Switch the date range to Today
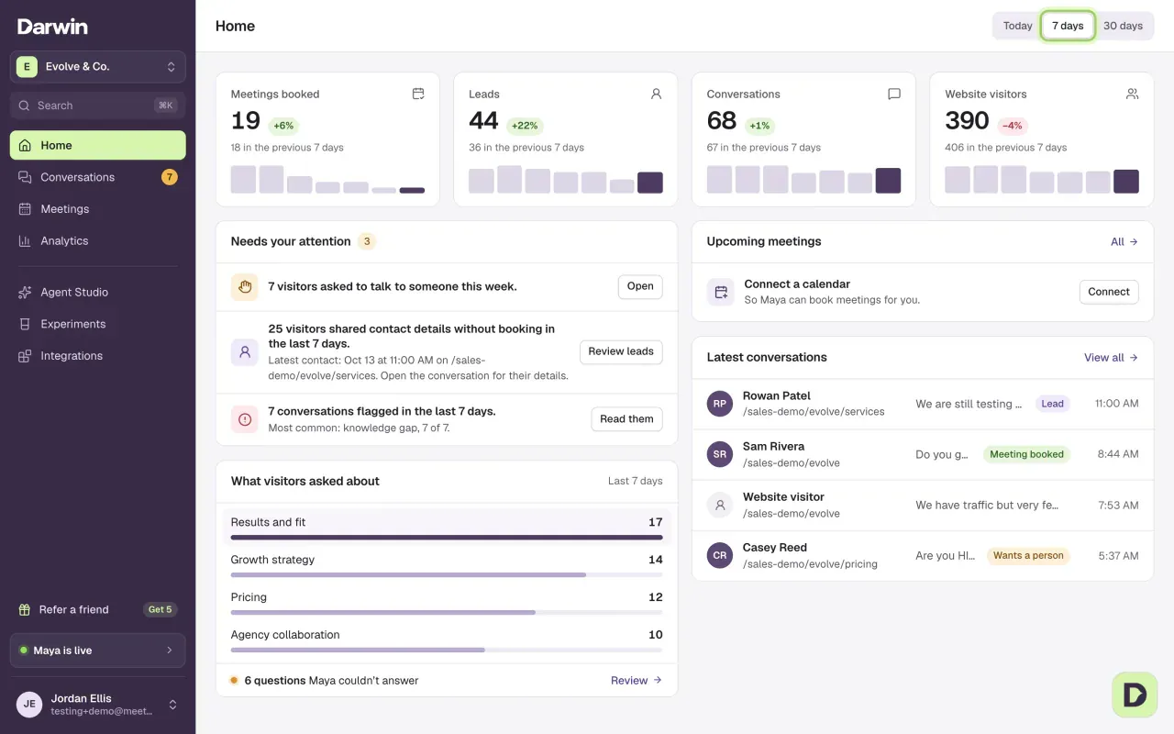The width and height of the screenshot is (1174, 734). click(1017, 26)
